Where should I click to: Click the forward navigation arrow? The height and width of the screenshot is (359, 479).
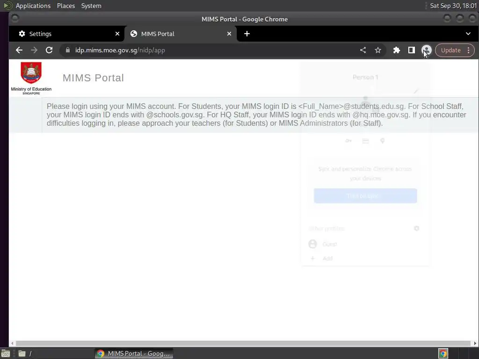point(34,50)
